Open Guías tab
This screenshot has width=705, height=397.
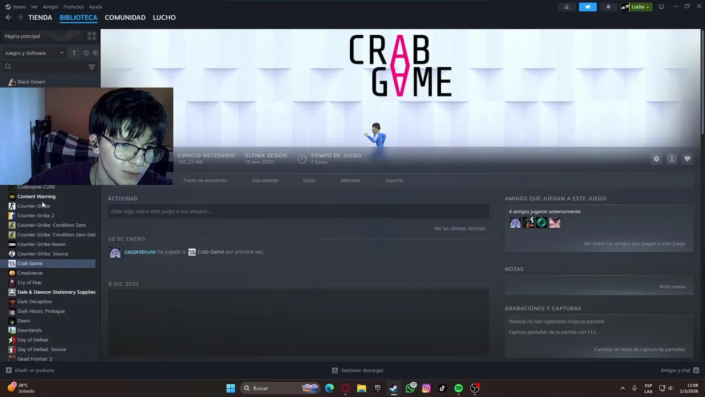[310, 180]
